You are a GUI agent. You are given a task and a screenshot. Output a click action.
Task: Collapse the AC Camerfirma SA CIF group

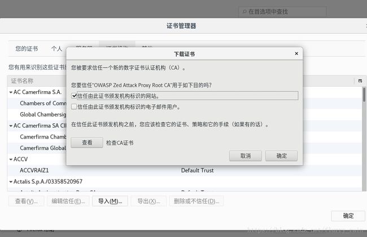11,126
